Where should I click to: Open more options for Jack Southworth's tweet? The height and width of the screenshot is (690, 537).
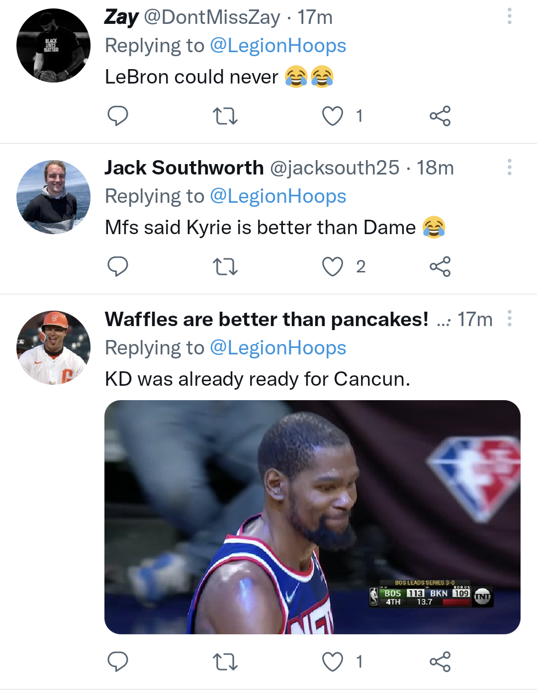[x=509, y=167]
